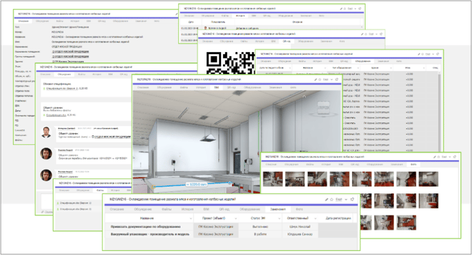
Task: Click pencil edit icon in Замечания window header
Action: coord(327,200)
